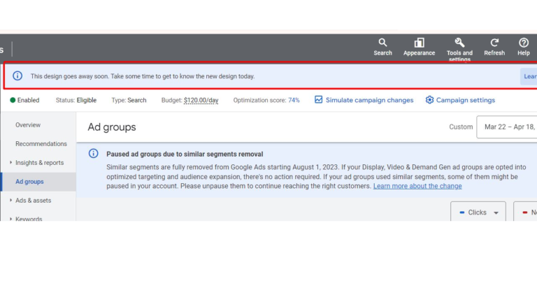The width and height of the screenshot is (537, 302).
Task: Click the Campaign settings gear icon
Action: 429,100
